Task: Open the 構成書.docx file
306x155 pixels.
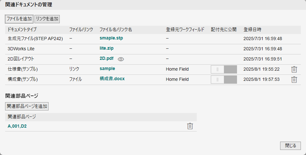Action: coord(112,79)
